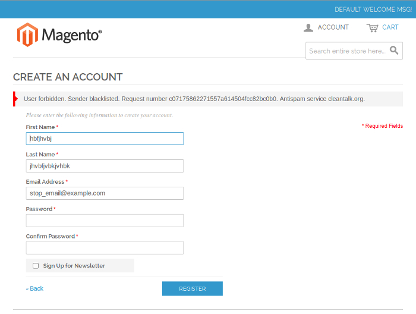Click the Confirm Password field
Image resolution: width=416 pixels, height=314 pixels.
(105, 248)
